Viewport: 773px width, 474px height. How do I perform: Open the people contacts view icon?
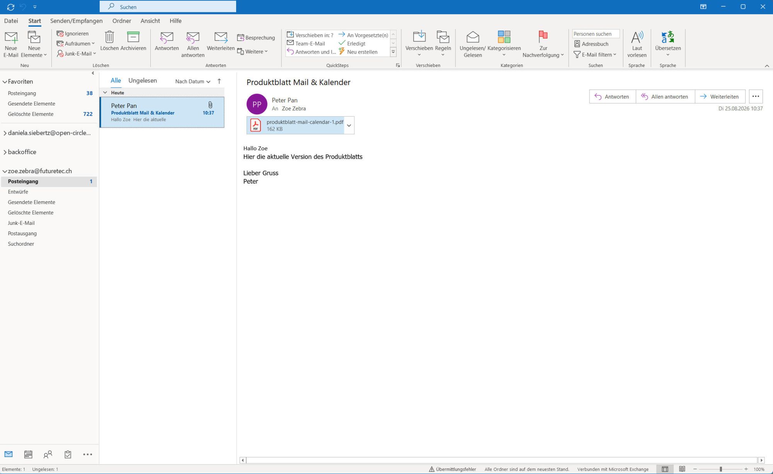tap(48, 454)
